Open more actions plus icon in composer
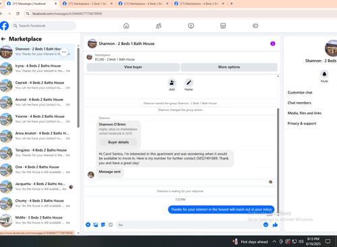The image size is (337, 247). click(x=88, y=225)
